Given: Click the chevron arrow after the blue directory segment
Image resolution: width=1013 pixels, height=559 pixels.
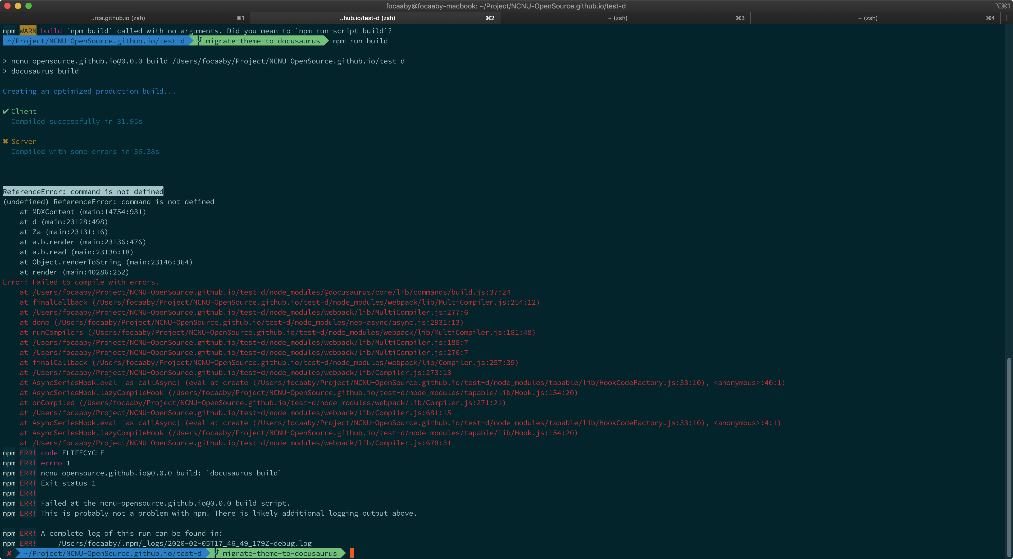Looking at the screenshot, I should coord(191,40).
